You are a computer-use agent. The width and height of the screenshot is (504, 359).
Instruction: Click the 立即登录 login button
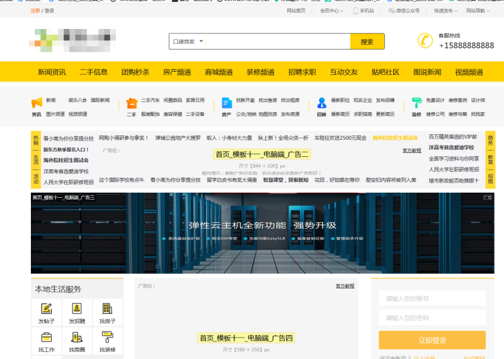pos(432,340)
